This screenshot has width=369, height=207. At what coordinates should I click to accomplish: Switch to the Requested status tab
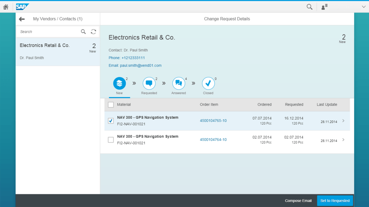pos(149,84)
